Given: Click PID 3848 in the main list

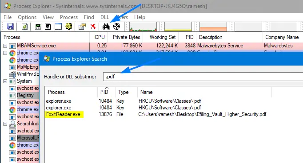Looking at the screenshot, I should tap(190, 46).
